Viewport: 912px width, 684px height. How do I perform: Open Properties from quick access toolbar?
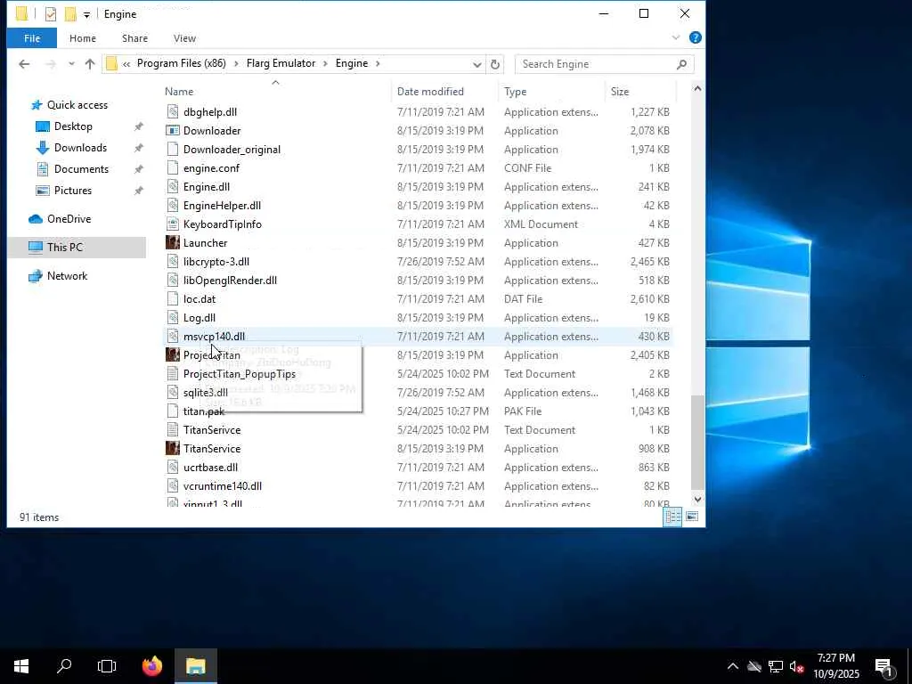click(x=51, y=14)
